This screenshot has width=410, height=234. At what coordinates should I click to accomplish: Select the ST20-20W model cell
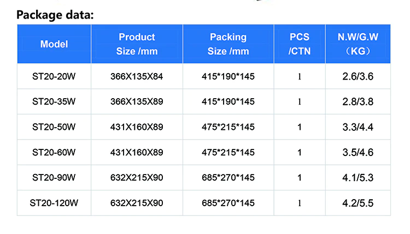click(54, 76)
